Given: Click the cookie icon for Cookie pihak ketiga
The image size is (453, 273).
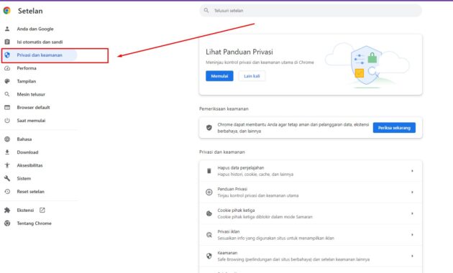Looking at the screenshot, I should (x=209, y=213).
